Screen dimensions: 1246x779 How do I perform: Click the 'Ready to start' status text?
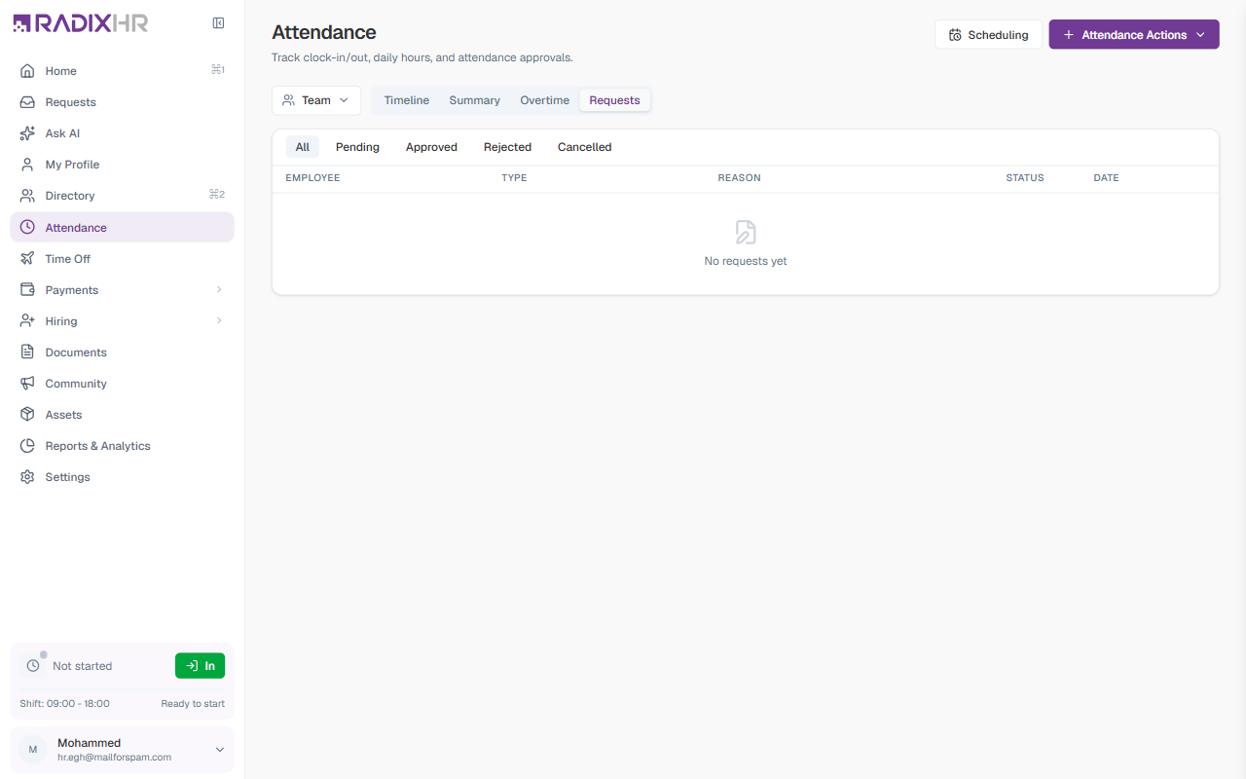click(193, 704)
